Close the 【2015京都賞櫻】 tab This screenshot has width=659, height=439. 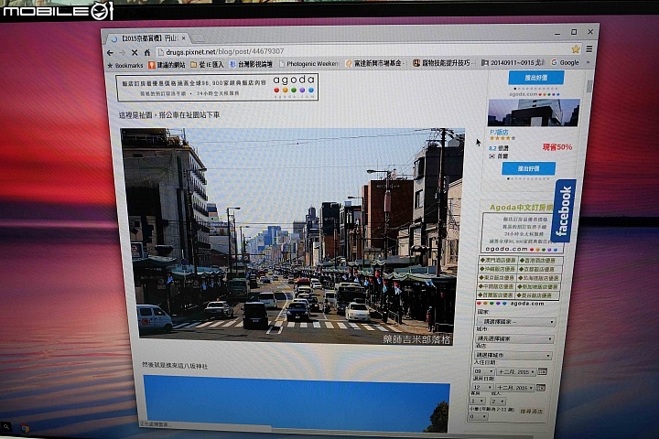(184, 38)
